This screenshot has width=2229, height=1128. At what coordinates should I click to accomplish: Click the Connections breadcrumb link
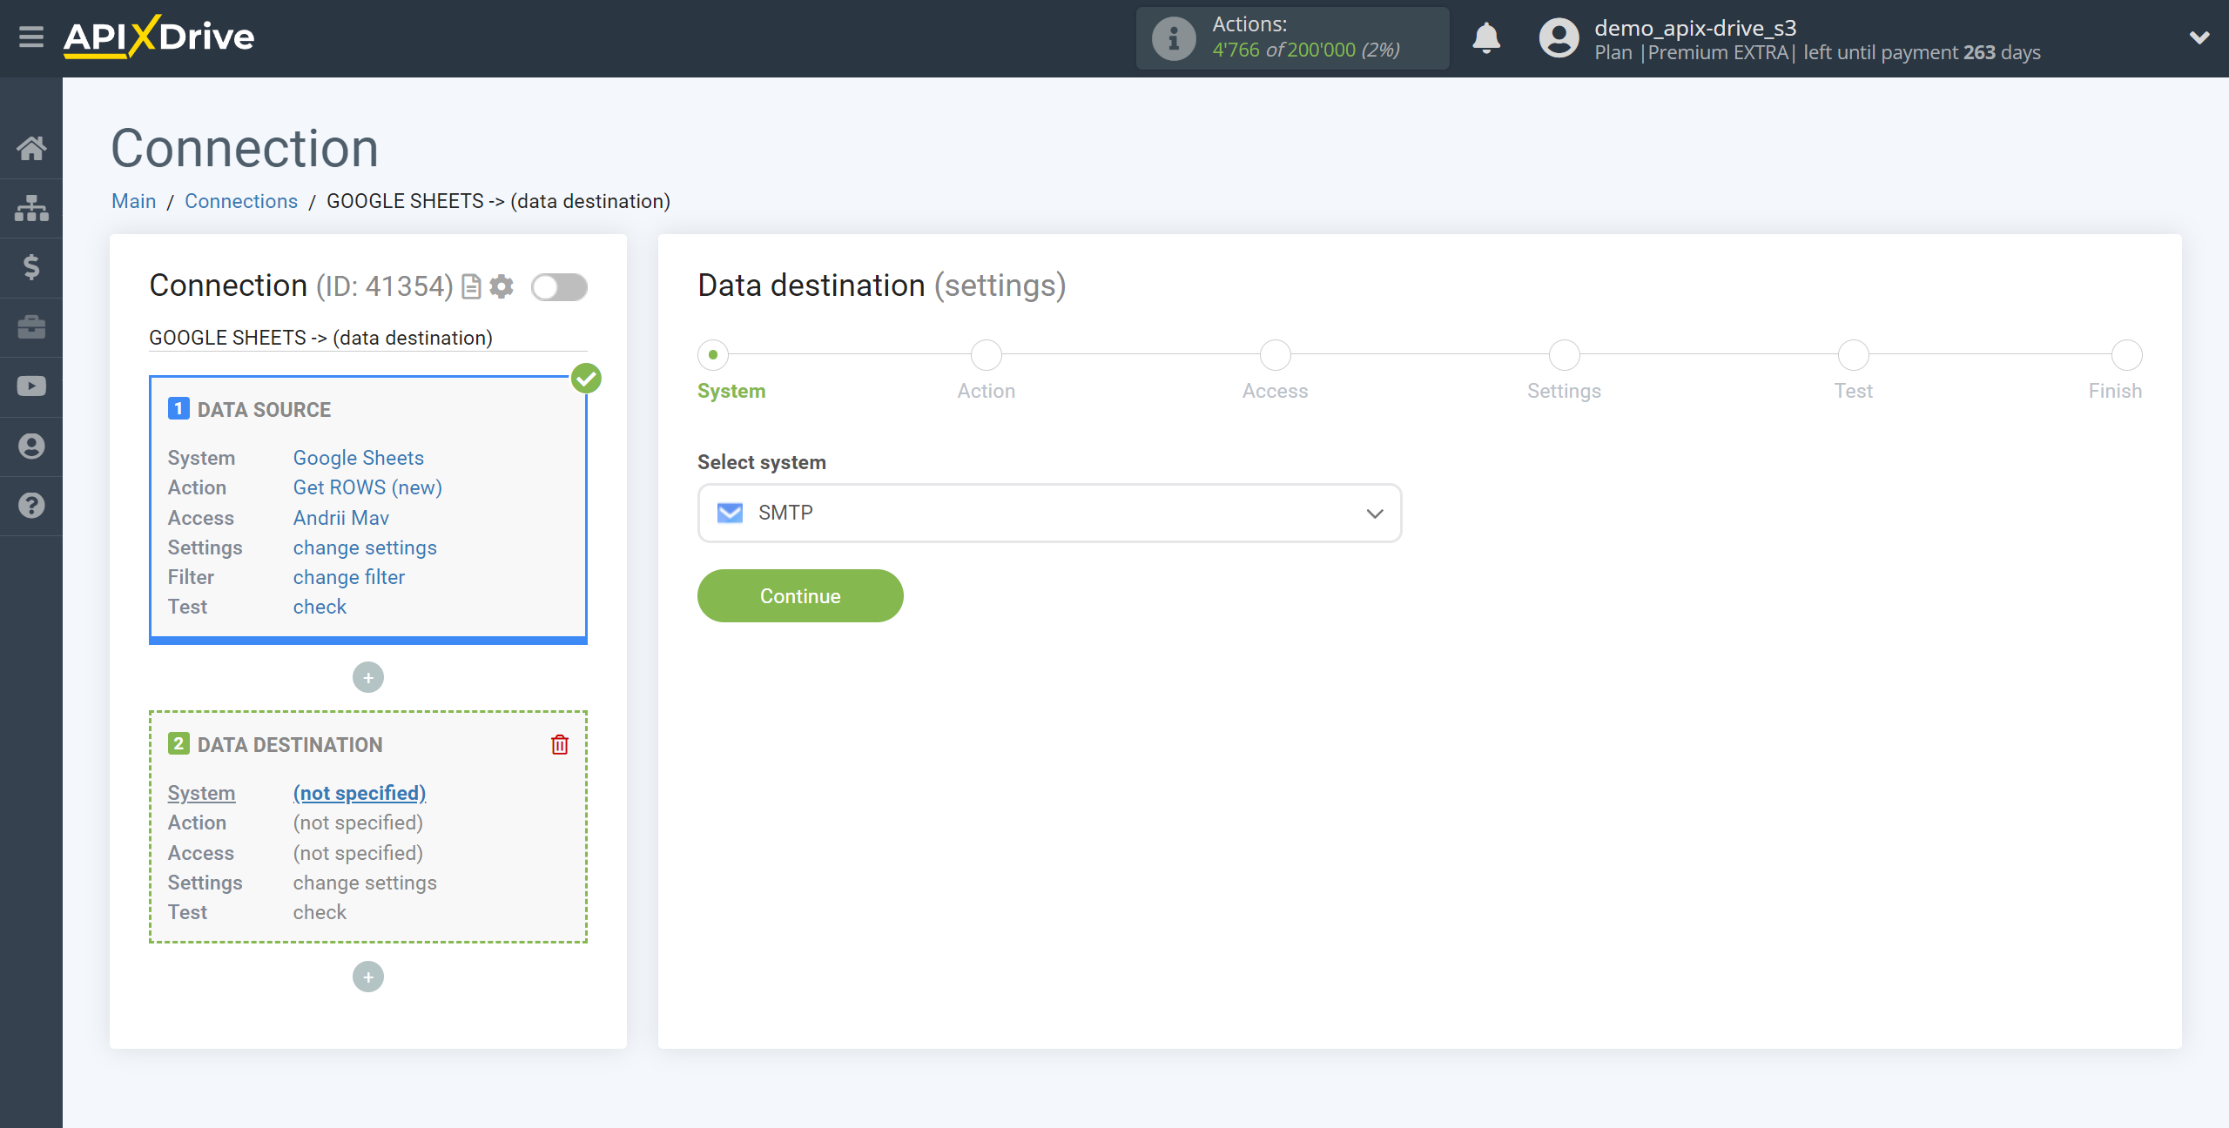coord(240,200)
